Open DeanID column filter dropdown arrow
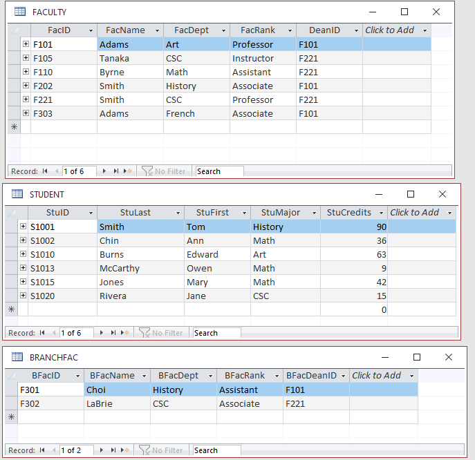 [x=356, y=30]
